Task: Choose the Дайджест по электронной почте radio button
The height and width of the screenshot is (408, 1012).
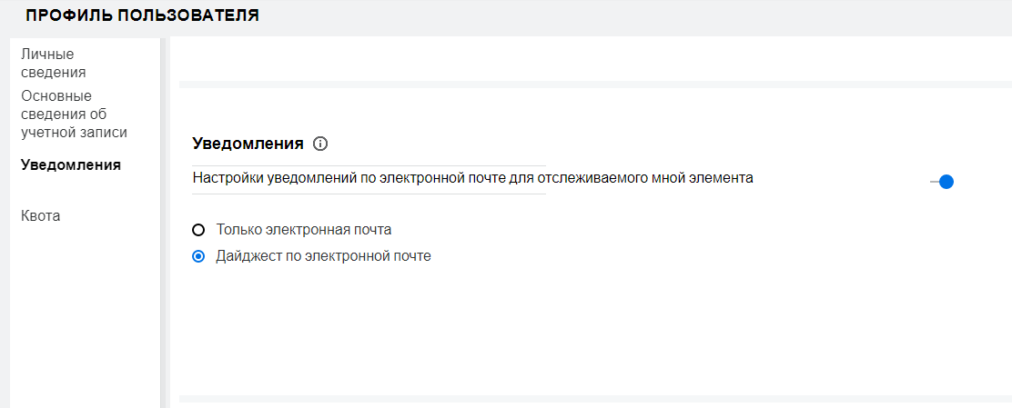Action: 198,256
